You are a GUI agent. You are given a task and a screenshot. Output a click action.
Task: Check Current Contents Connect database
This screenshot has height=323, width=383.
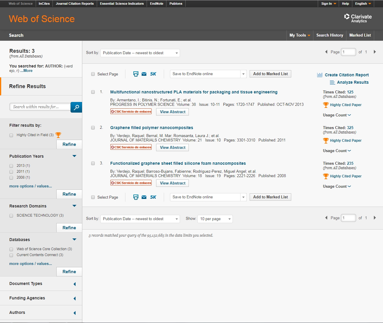(x=11, y=255)
